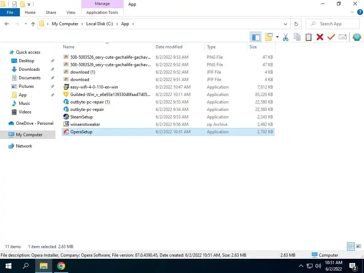Expand chevron after Local Disk (C:) breadcrumb
The width and height of the screenshot is (364, 273).
[x=117, y=24]
